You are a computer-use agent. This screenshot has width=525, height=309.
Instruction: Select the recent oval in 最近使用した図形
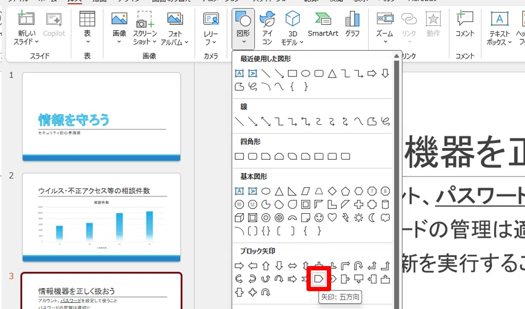[305, 73]
